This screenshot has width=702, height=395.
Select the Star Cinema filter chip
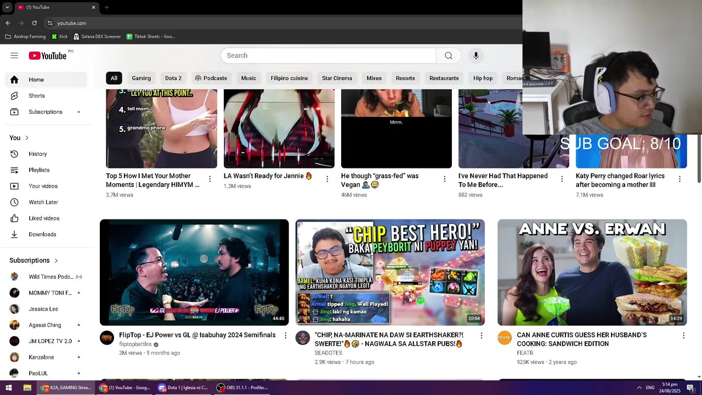(337, 78)
